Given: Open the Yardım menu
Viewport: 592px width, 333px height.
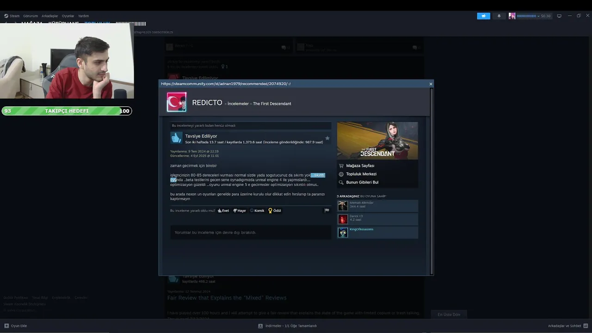Looking at the screenshot, I should coord(83,16).
